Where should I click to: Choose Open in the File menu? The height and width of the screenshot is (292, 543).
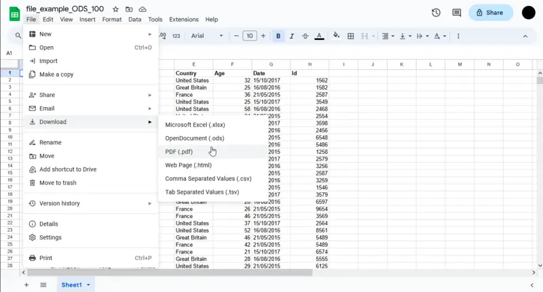click(91, 47)
